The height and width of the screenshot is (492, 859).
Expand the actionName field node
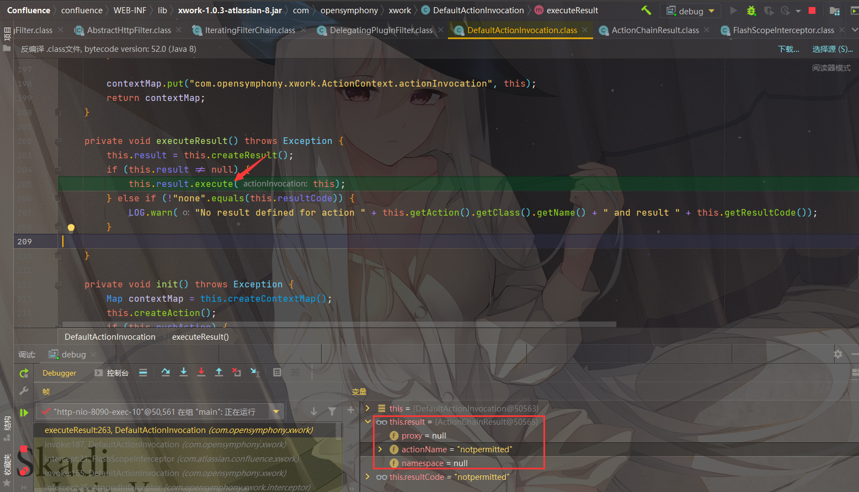pos(380,450)
